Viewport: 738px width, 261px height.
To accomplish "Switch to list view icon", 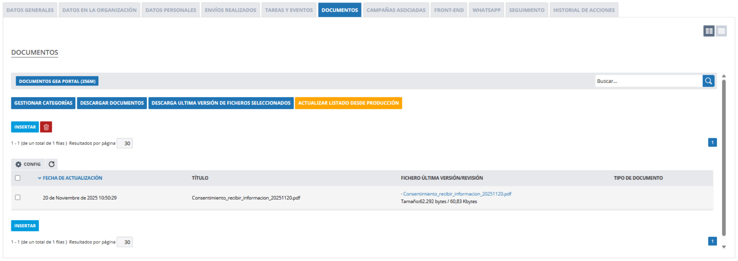I will [x=721, y=31].
